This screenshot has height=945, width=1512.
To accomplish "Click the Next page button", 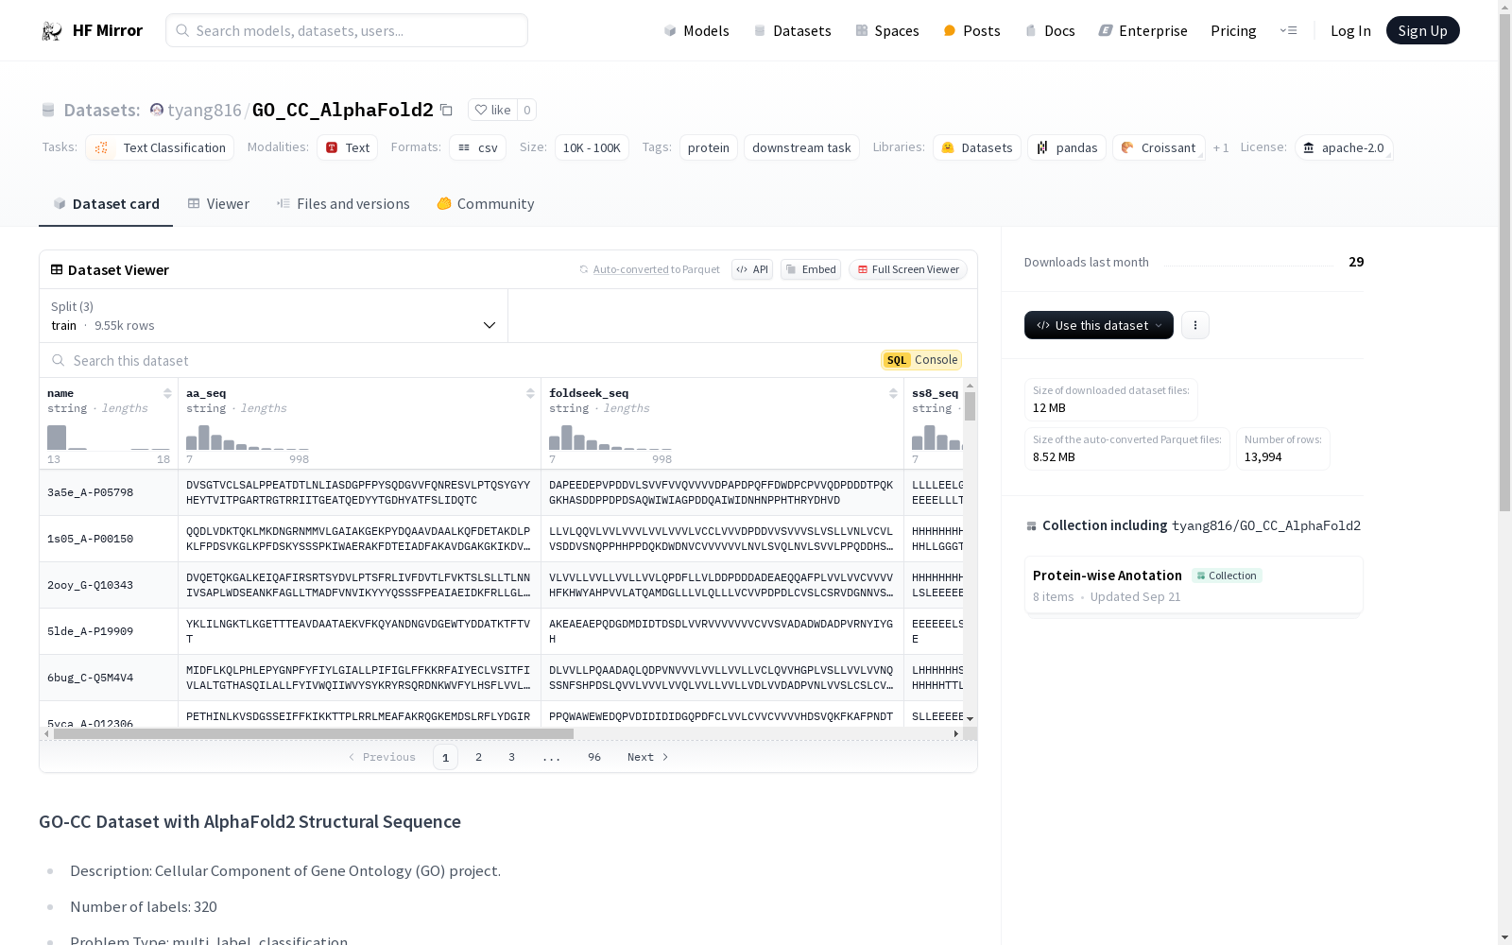I will pyautogui.click(x=648, y=757).
